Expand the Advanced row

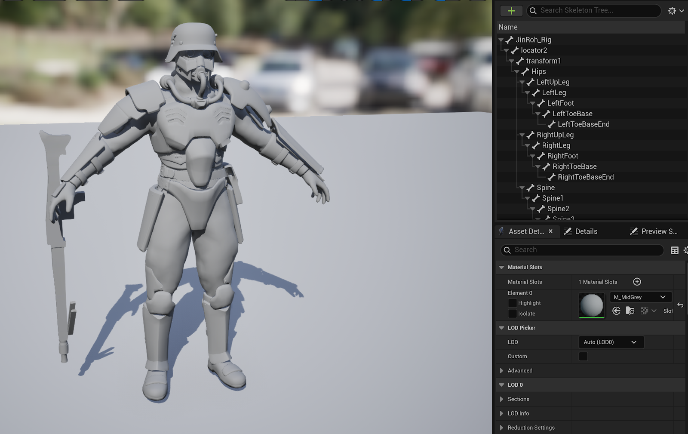pos(501,371)
